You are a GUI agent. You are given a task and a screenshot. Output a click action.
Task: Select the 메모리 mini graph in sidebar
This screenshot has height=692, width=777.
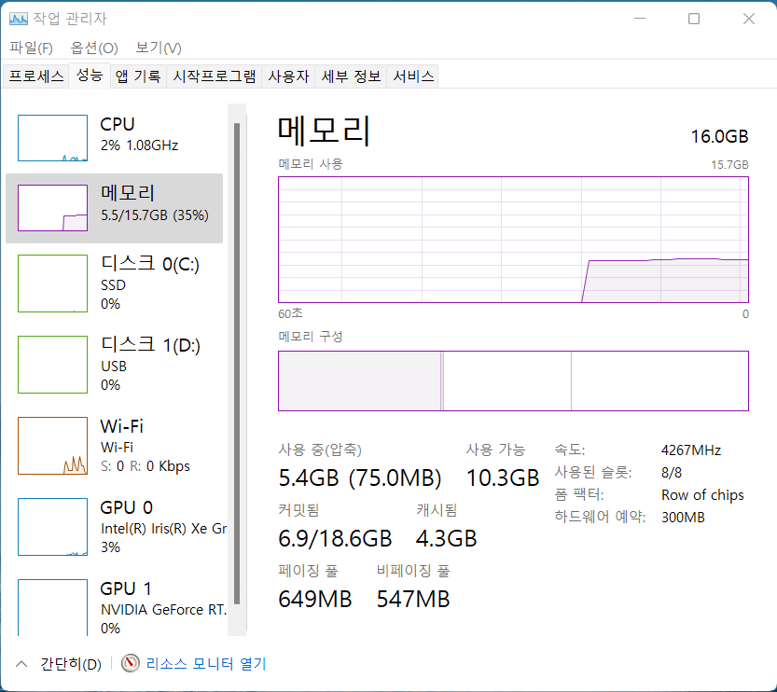point(52,208)
